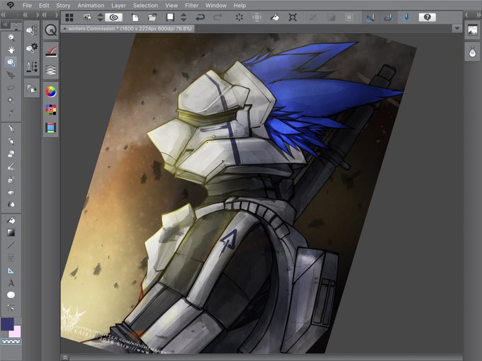Viewport: 482px width, 361px height.
Task: Select the Balloon tool
Action: (x=11, y=295)
